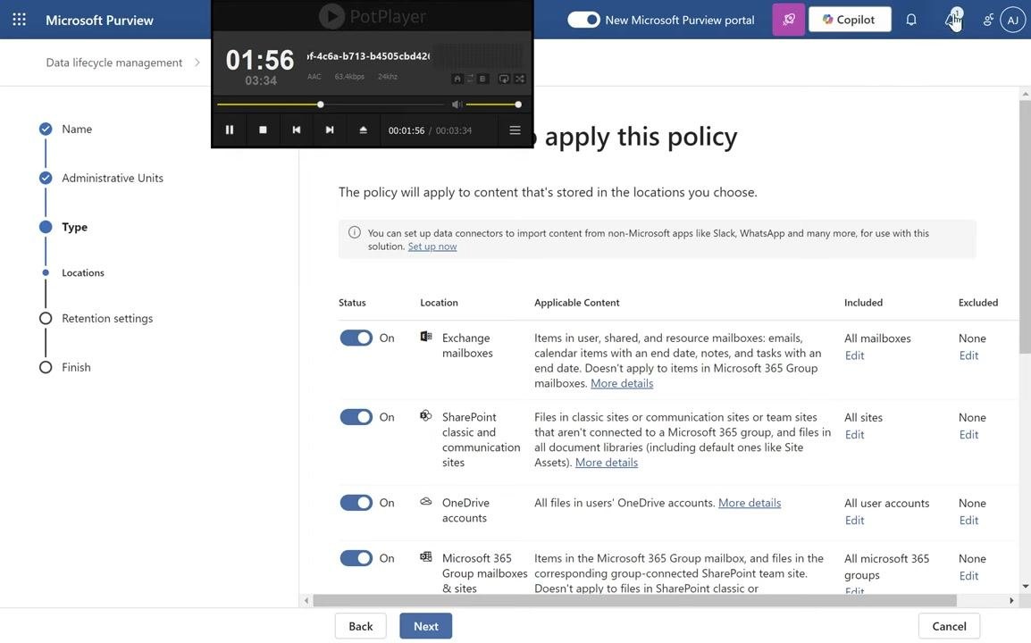Turn off Exchange mailboxes location toggle
The height and width of the screenshot is (643, 1031).
(x=356, y=338)
